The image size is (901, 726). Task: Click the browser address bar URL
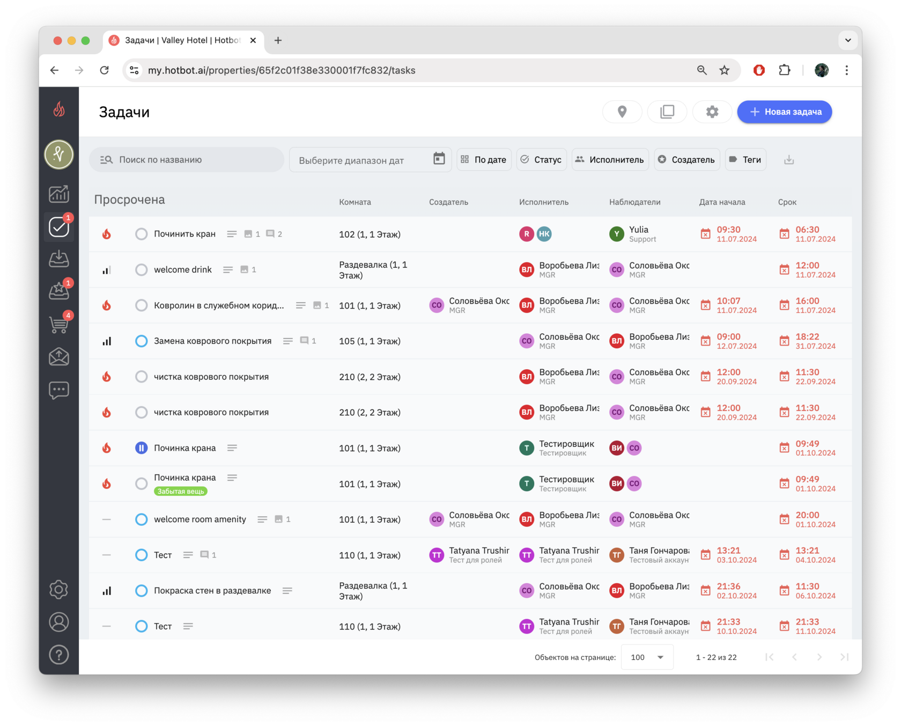[282, 70]
